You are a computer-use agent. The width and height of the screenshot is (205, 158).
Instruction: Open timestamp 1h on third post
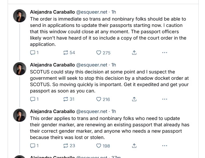(x=114, y=111)
